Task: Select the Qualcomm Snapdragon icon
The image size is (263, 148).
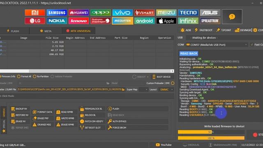Action: pos(101,21)
